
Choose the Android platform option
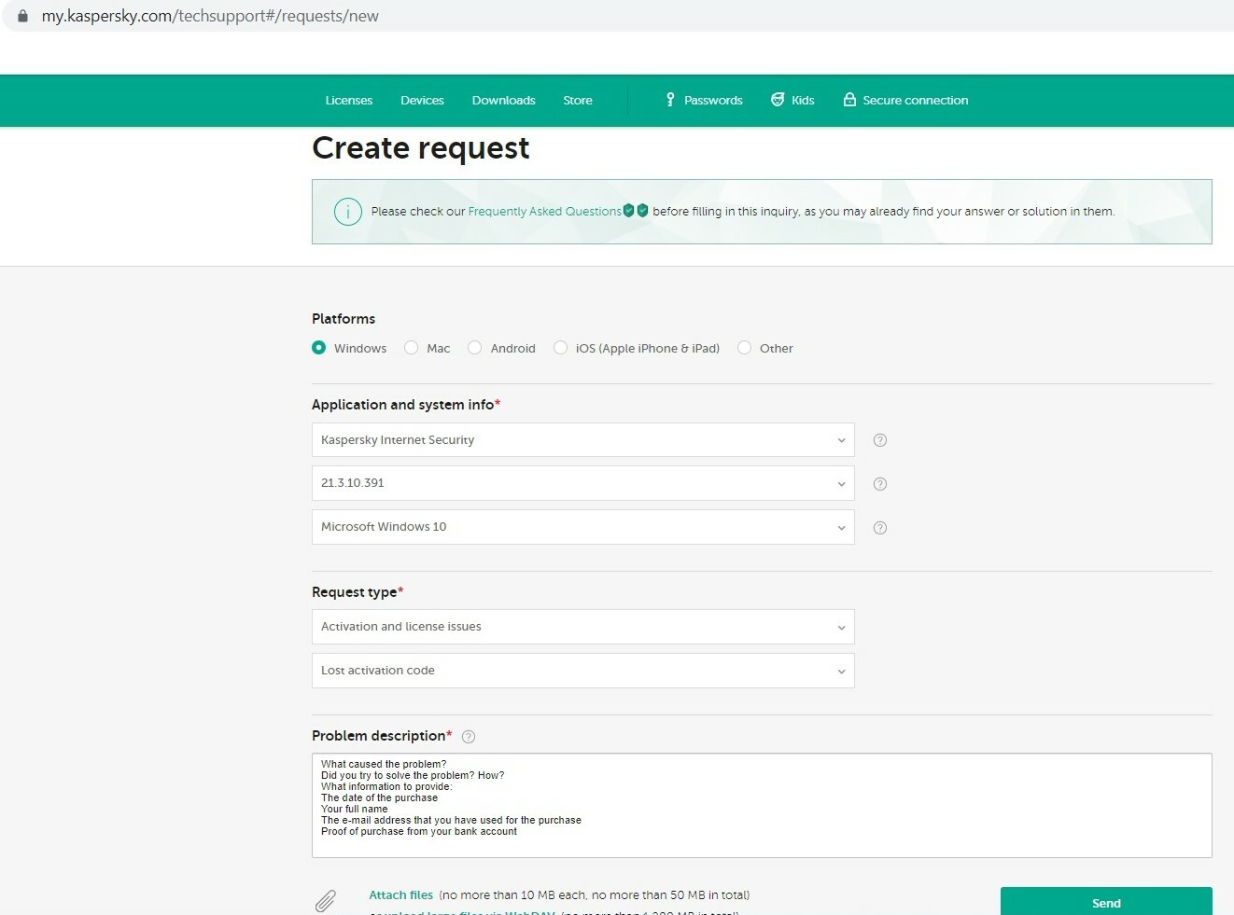point(474,347)
